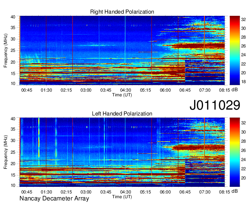The height and width of the screenshot is (203, 250).
Task: Click the 32 dB label on top colorbar
Action: 243,19
